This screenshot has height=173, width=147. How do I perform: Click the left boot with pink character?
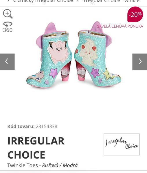(x=49, y=55)
